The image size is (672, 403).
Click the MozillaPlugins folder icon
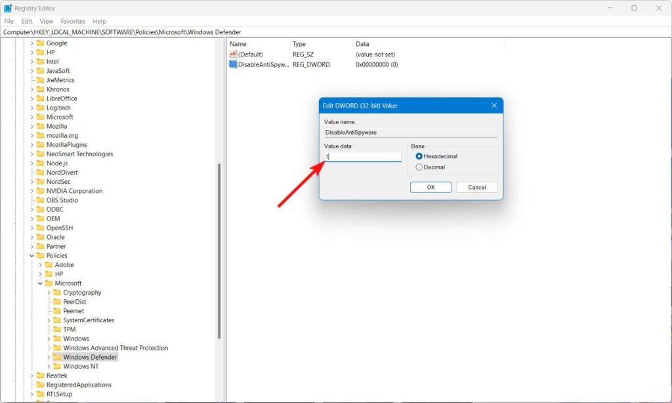(40, 144)
